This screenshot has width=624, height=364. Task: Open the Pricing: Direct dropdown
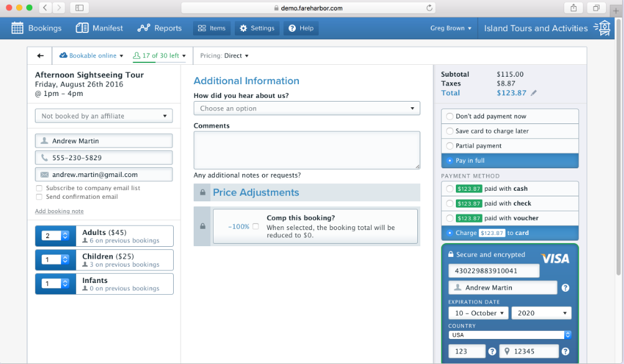tap(224, 55)
